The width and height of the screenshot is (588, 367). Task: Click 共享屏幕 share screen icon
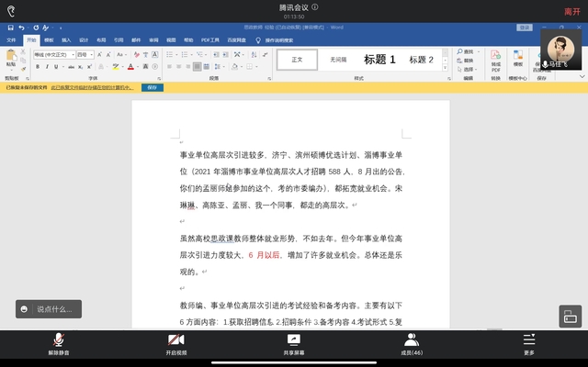[x=294, y=343]
